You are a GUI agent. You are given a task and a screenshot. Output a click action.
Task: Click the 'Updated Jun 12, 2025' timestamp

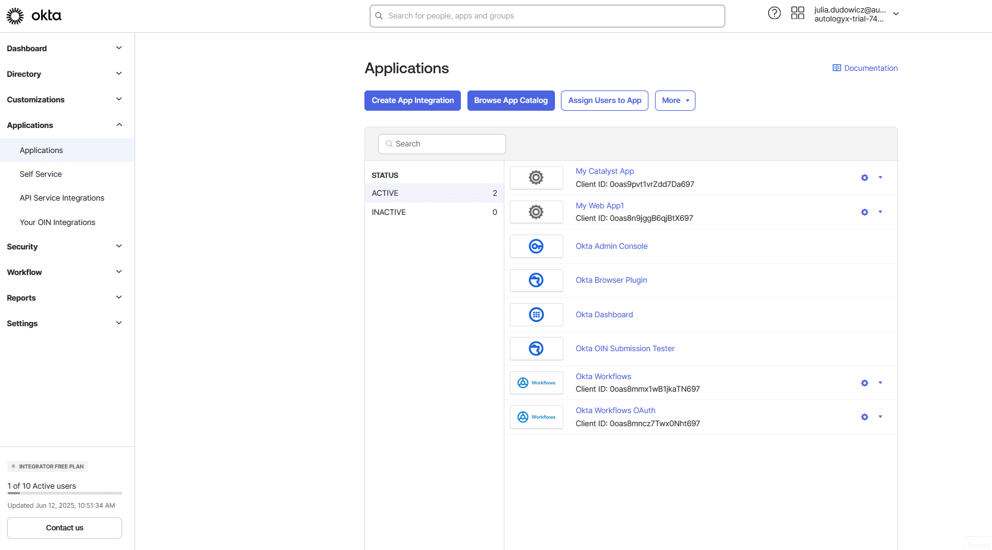[61, 505]
